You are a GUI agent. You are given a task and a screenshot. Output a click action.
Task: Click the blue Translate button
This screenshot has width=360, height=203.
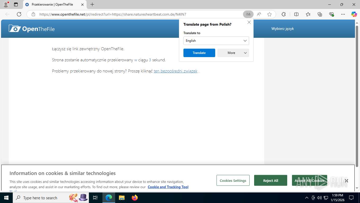click(199, 53)
